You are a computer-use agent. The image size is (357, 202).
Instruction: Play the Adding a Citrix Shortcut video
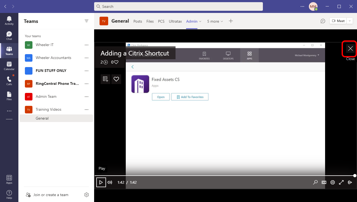[101, 182]
